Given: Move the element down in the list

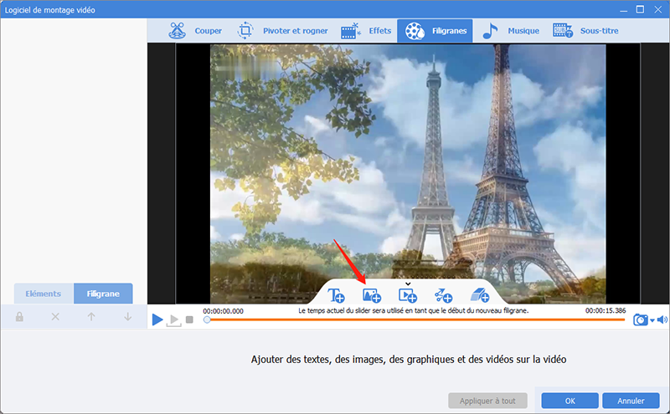Looking at the screenshot, I should pyautogui.click(x=127, y=317).
